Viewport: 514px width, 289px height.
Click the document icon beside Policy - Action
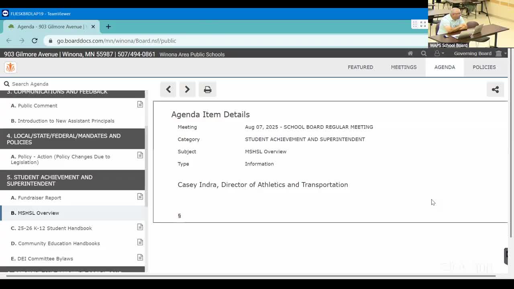(140, 155)
